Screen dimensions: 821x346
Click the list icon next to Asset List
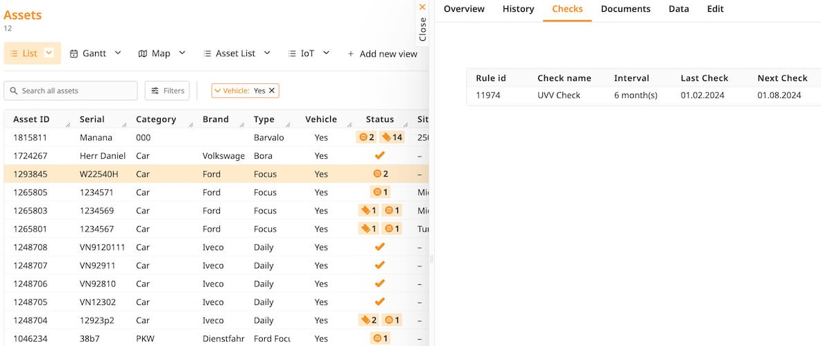207,53
